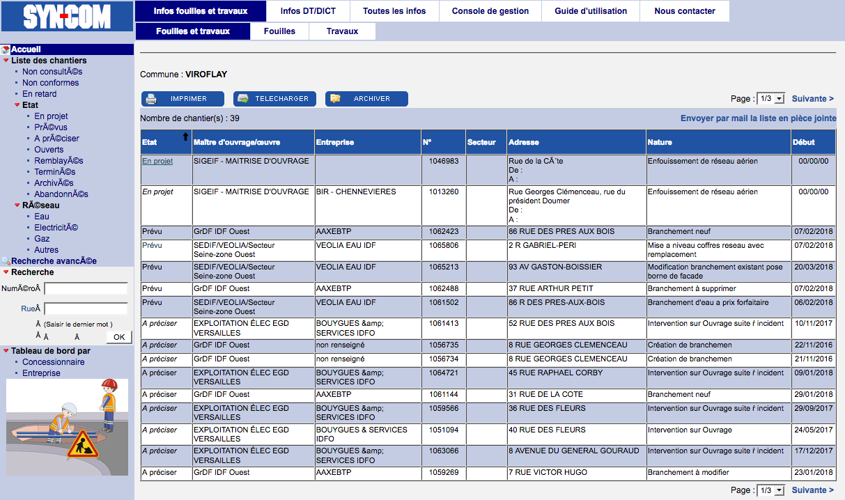Open the bottom page selector dropdown
Viewport: 845px width, 500px height.
click(771, 490)
